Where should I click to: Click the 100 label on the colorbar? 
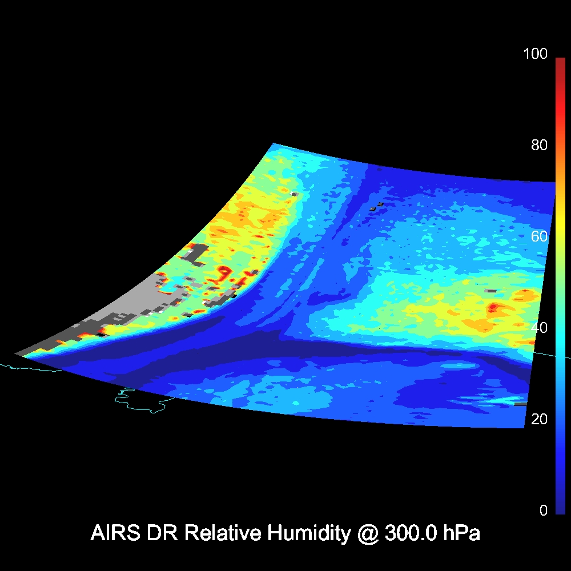[x=535, y=54]
